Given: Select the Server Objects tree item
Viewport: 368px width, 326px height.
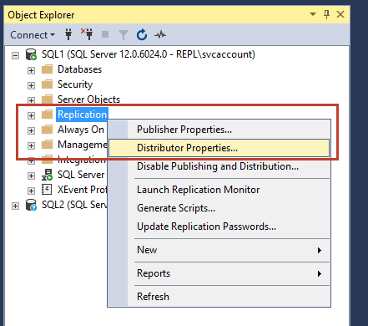Looking at the screenshot, I should pos(88,99).
